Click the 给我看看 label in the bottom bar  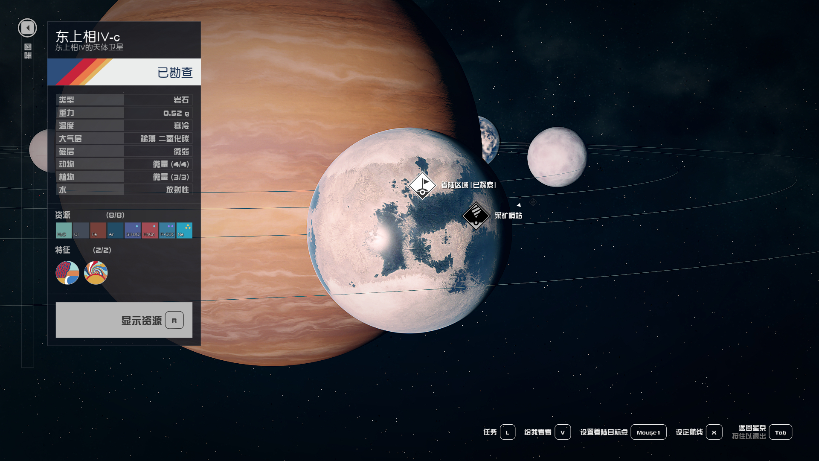point(538,432)
